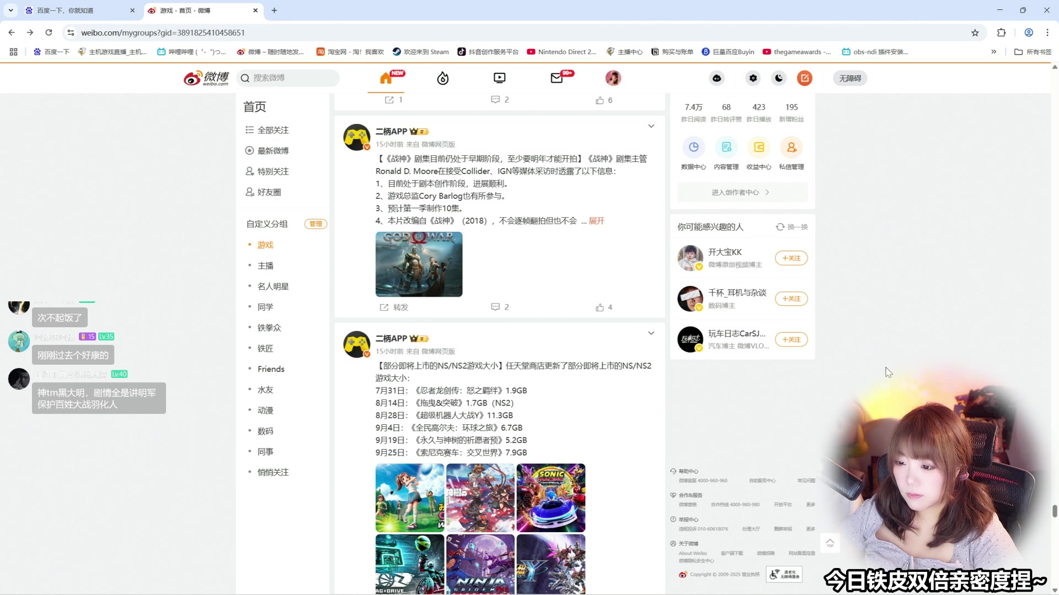Click the 搜索微博 search field

point(288,78)
